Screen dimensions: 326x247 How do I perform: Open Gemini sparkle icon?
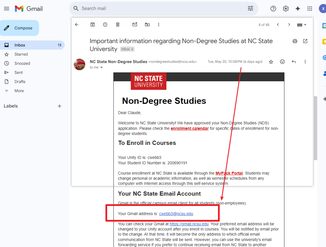coord(298,8)
